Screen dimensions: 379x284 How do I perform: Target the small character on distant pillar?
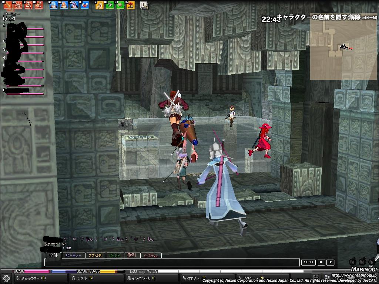tap(231, 115)
